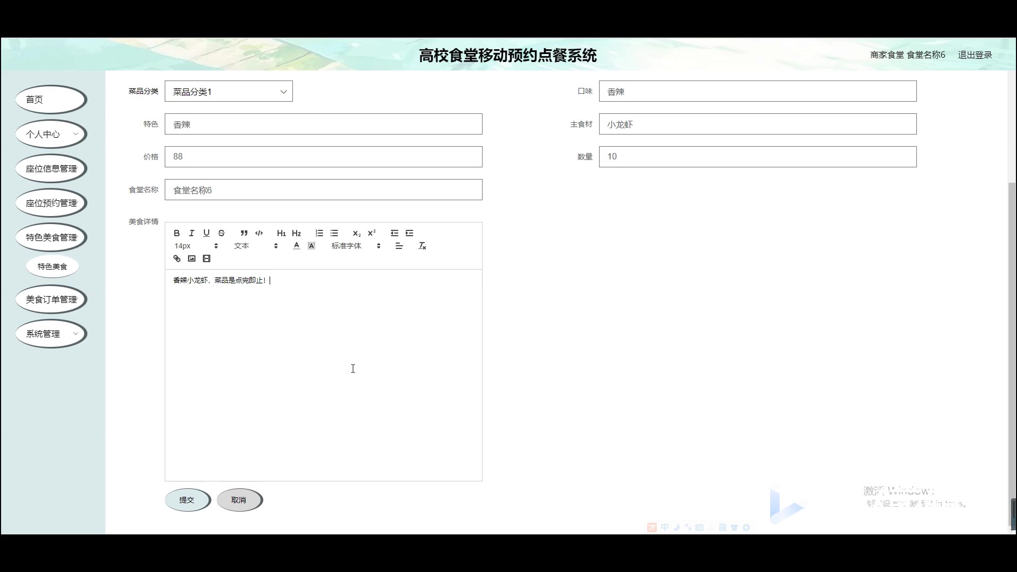Insert a video into the editor
Image resolution: width=1017 pixels, height=572 pixels.
pyautogui.click(x=207, y=258)
